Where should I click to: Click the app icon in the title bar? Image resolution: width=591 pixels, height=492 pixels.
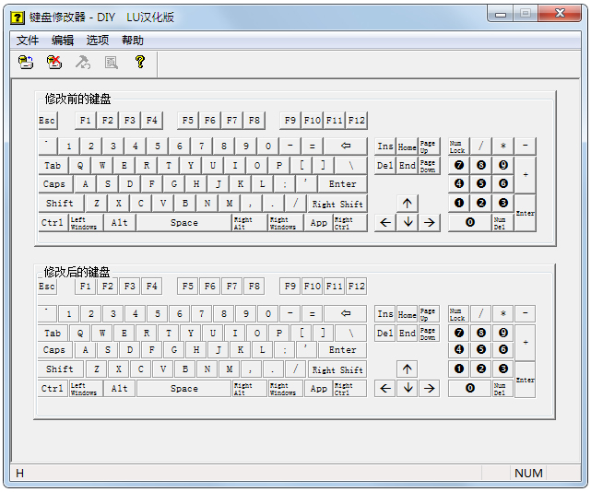[18, 18]
